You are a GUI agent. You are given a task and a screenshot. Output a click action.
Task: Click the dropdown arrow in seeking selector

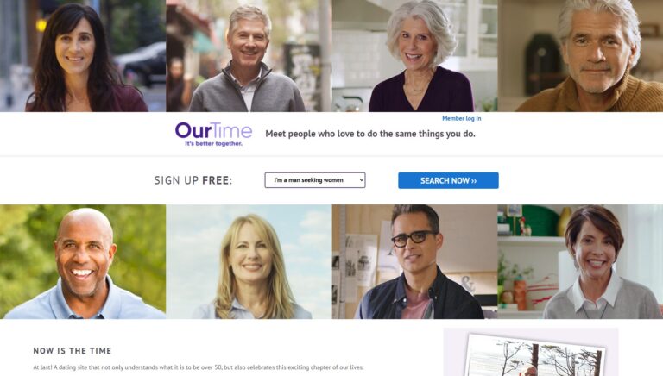click(361, 180)
